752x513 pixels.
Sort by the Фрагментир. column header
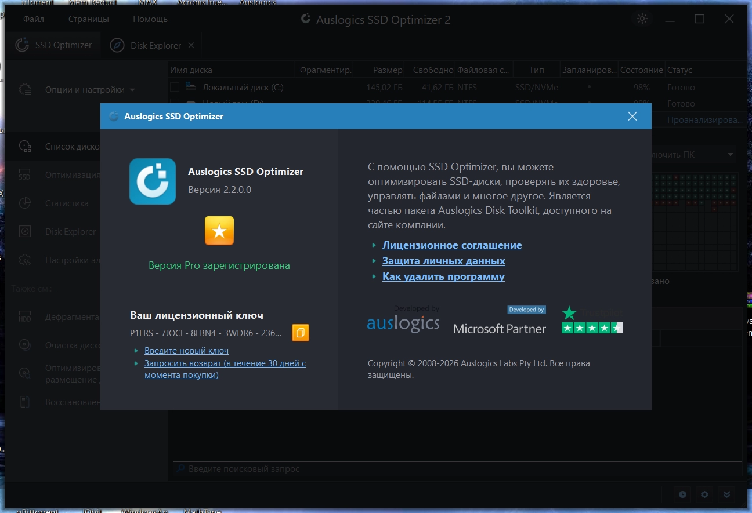326,70
